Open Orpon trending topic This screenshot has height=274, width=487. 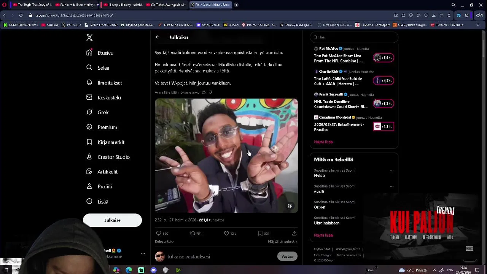pos(320,207)
